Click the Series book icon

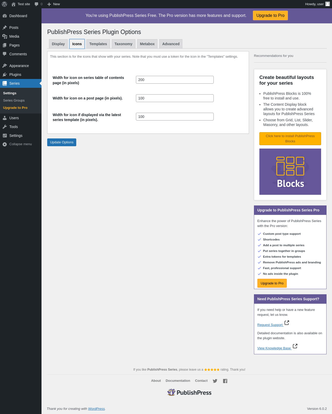click(x=5, y=83)
